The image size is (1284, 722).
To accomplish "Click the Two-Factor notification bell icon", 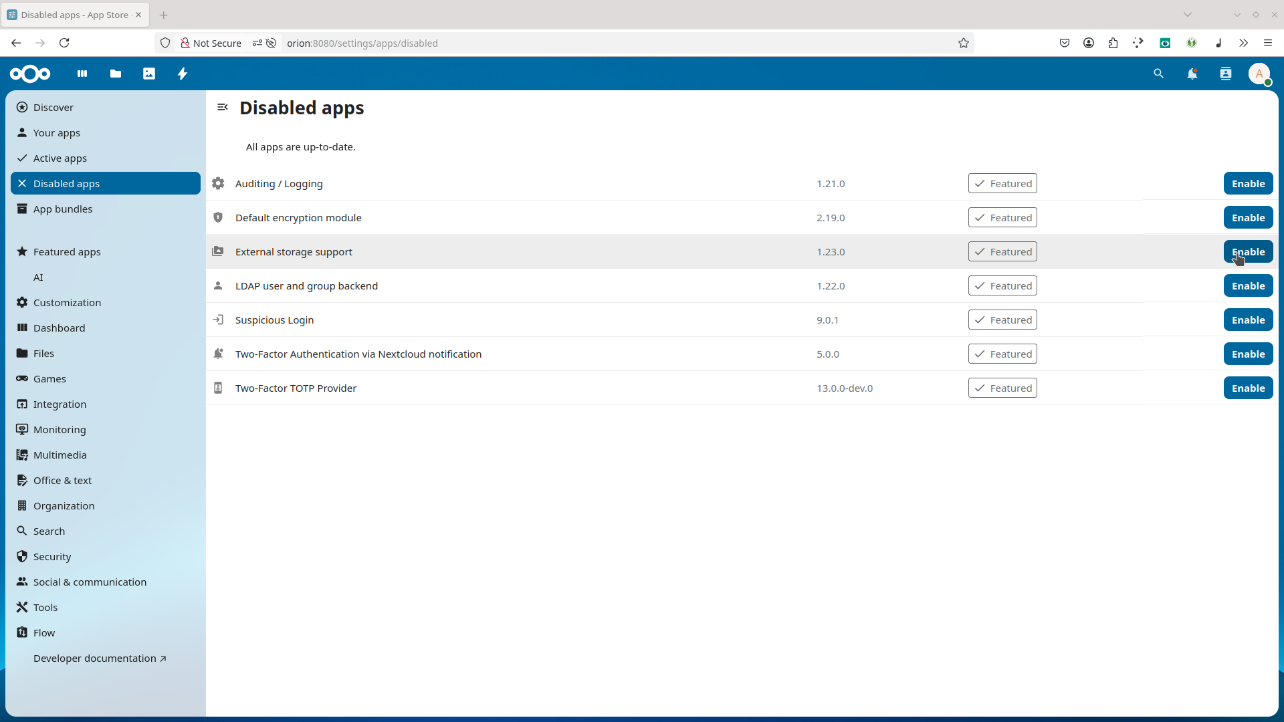I will click(218, 354).
